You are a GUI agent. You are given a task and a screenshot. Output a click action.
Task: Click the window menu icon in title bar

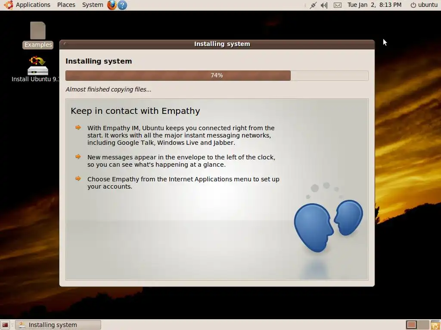(65, 44)
